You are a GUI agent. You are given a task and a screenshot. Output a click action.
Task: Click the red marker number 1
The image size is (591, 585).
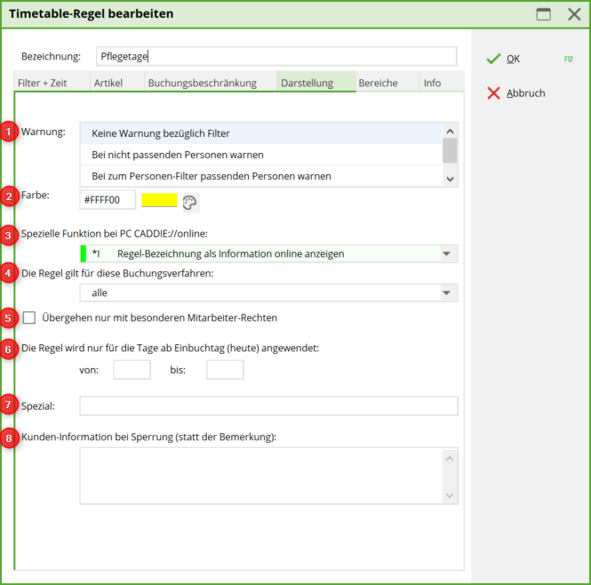(x=10, y=132)
